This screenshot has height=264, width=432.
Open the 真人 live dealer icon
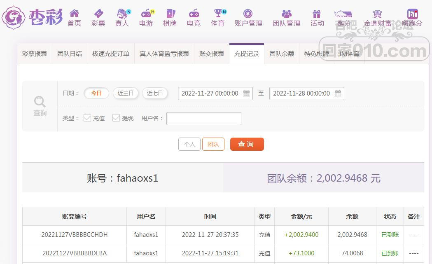tap(122, 13)
